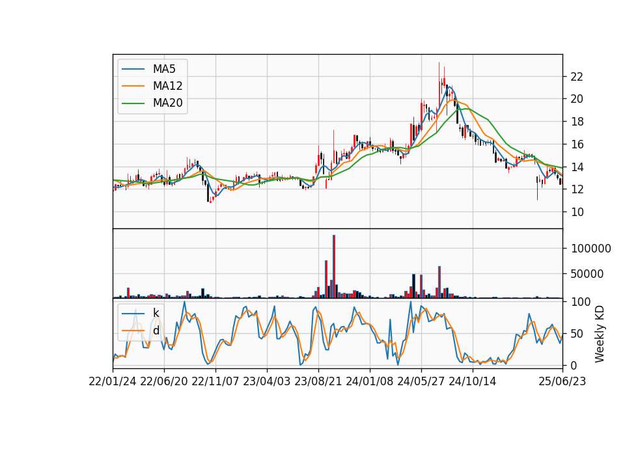Click the k legend label in KD panel
The height and width of the screenshot is (449, 625).
tap(156, 313)
